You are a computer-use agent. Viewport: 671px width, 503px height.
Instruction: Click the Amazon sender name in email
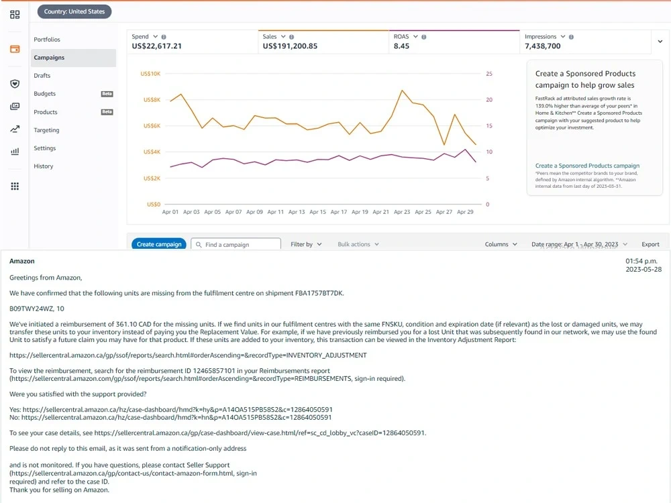click(x=22, y=261)
